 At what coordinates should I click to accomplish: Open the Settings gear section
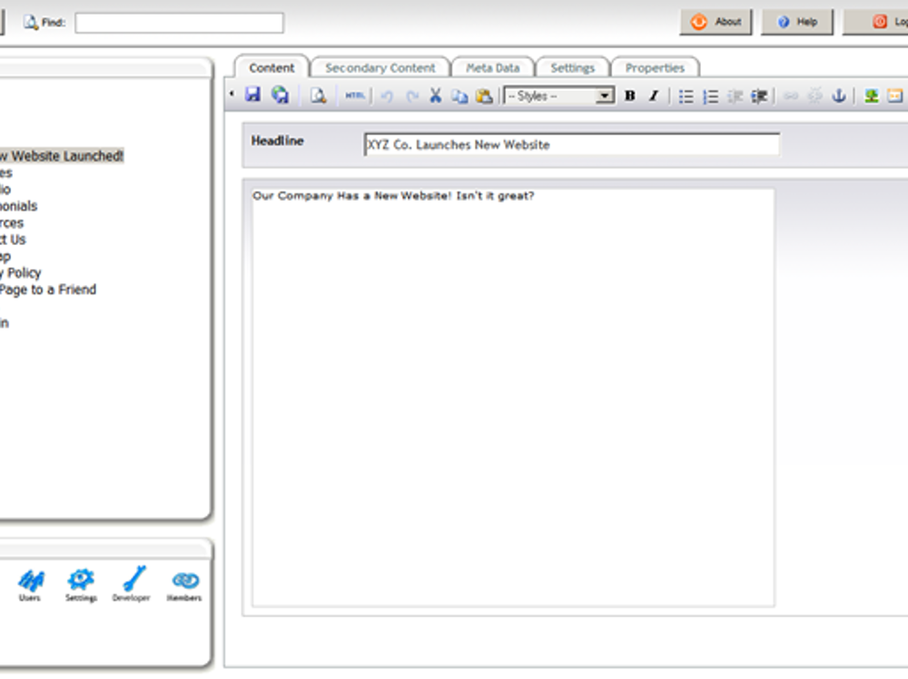tap(81, 584)
